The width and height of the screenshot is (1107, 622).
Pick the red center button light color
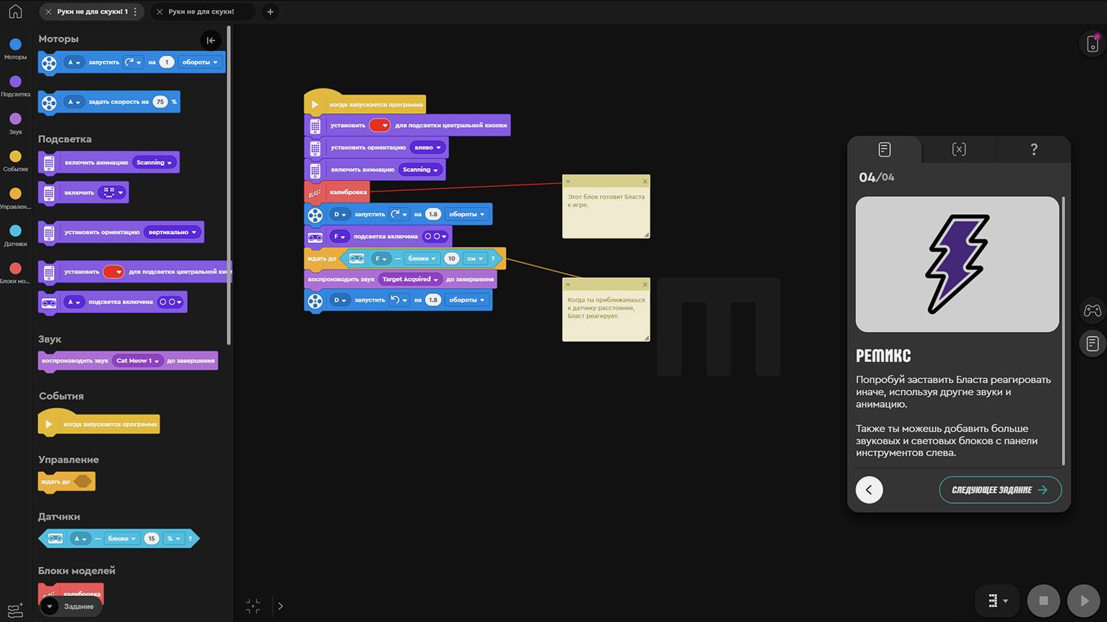coord(379,125)
